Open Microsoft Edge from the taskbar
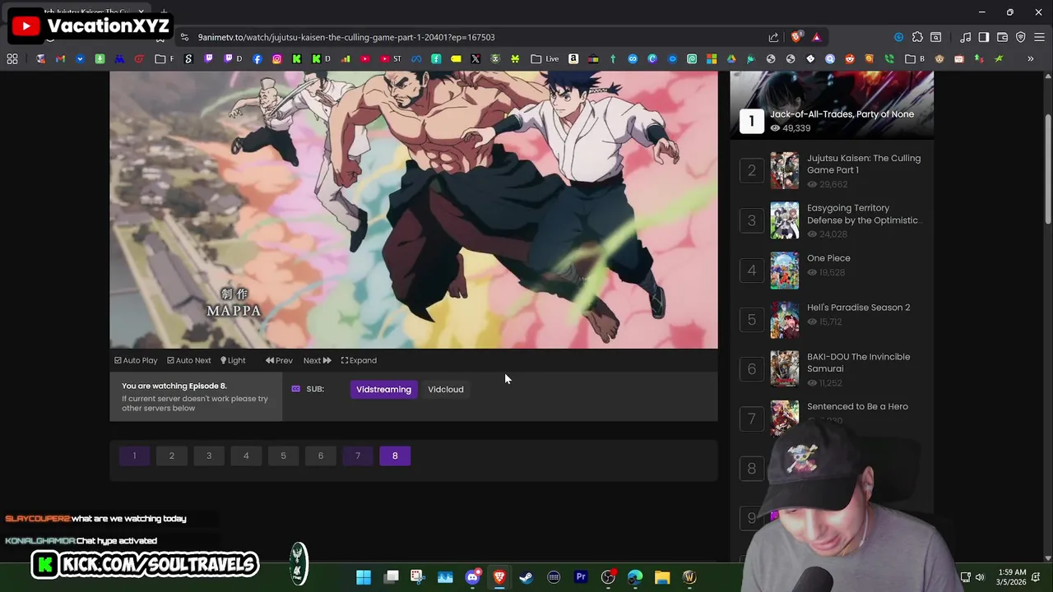The height and width of the screenshot is (592, 1053). pyautogui.click(x=635, y=577)
